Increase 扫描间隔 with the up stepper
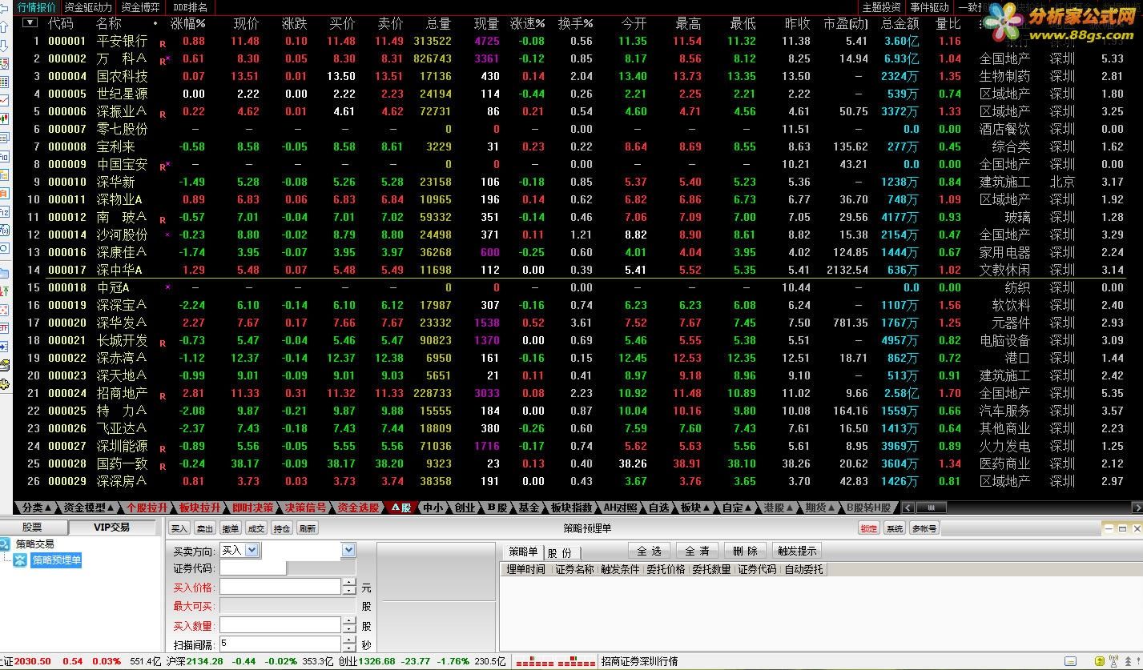 348,640
